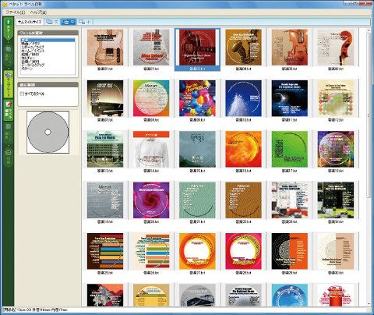The width and height of the screenshot is (374, 315).
Task: Click scroll-up arrow of template list
Action: pos(369,30)
